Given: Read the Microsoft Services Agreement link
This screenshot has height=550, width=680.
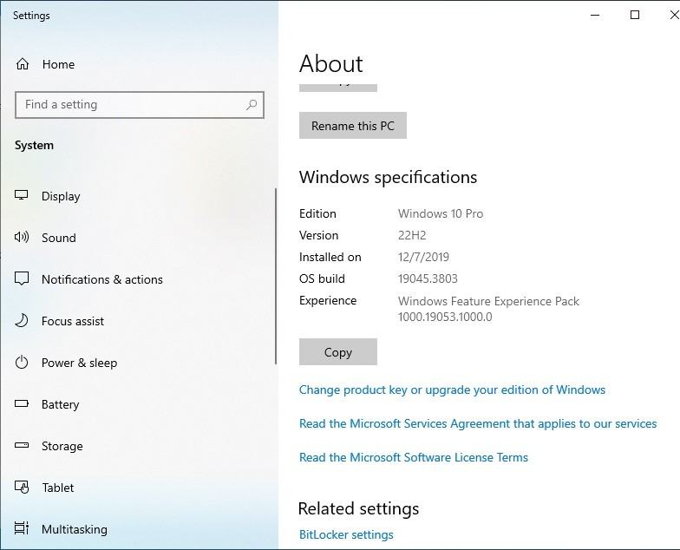Looking at the screenshot, I should (478, 423).
